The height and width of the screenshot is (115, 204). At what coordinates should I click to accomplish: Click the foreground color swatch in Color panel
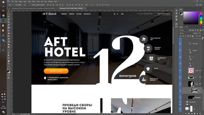tap(181, 13)
